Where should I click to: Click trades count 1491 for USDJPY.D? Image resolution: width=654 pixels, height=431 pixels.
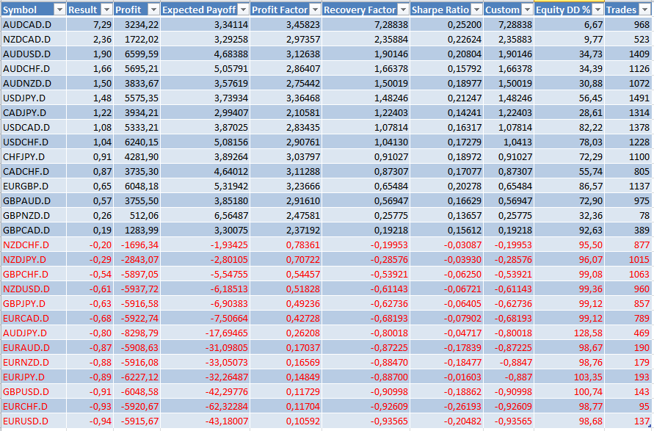(639, 98)
